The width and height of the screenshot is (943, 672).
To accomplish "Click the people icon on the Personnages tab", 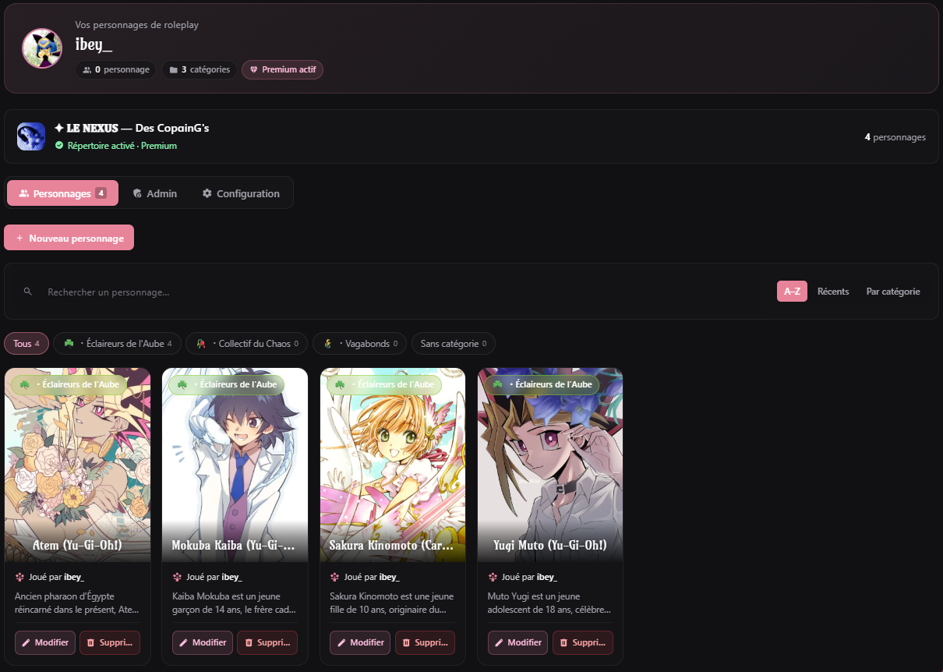I will 24,193.
